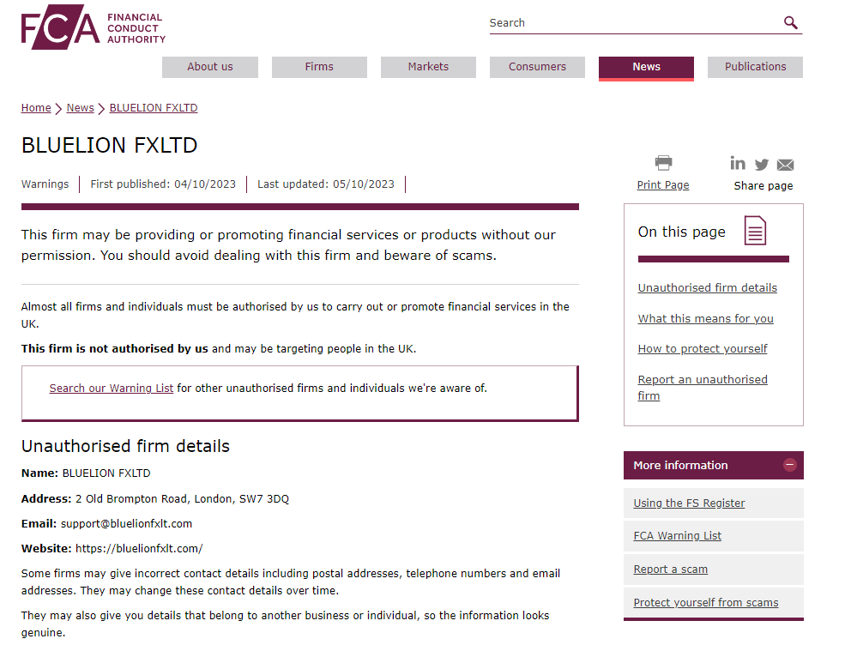Click the search magnifier icon
This screenshot has width=851, height=657.
(791, 23)
